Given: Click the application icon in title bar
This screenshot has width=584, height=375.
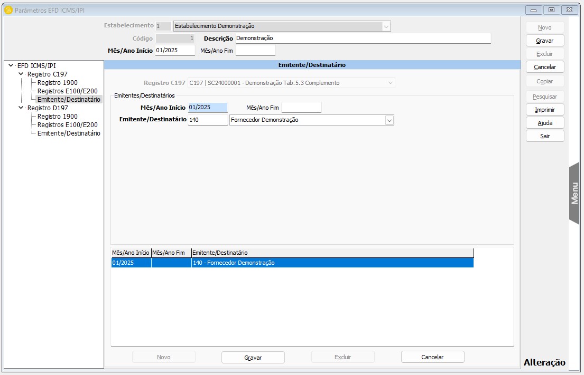Looking at the screenshot, I should click(x=8, y=10).
